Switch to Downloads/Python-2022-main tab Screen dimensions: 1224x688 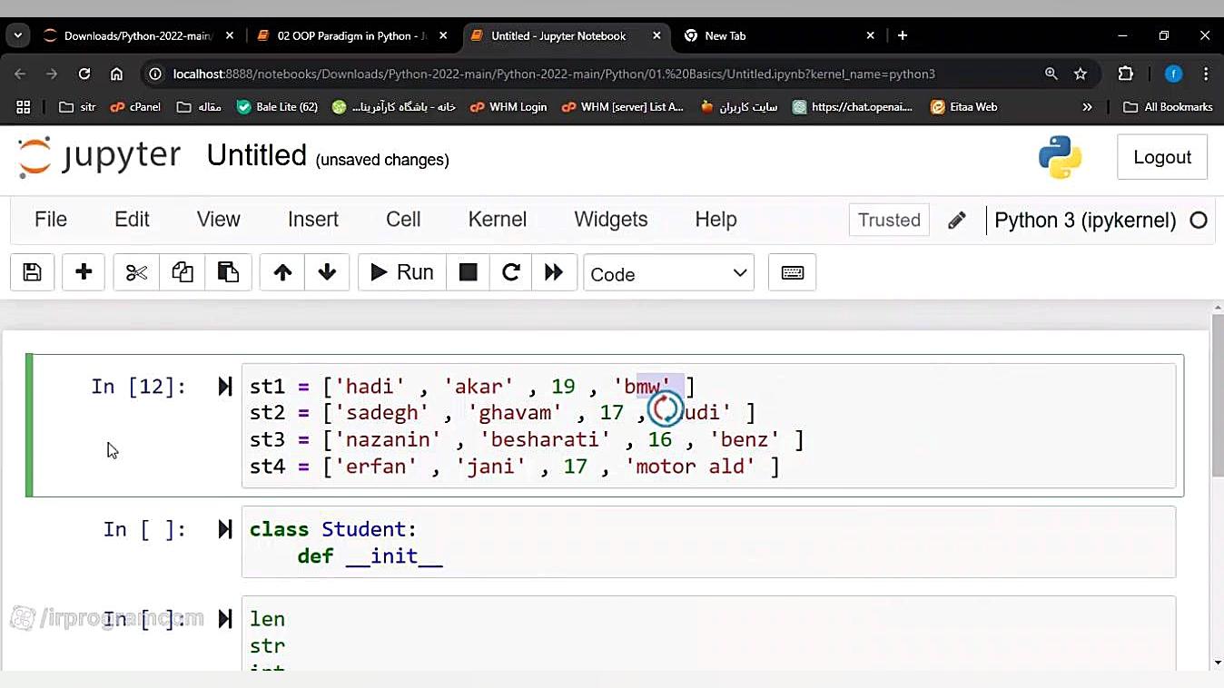[x=138, y=35]
